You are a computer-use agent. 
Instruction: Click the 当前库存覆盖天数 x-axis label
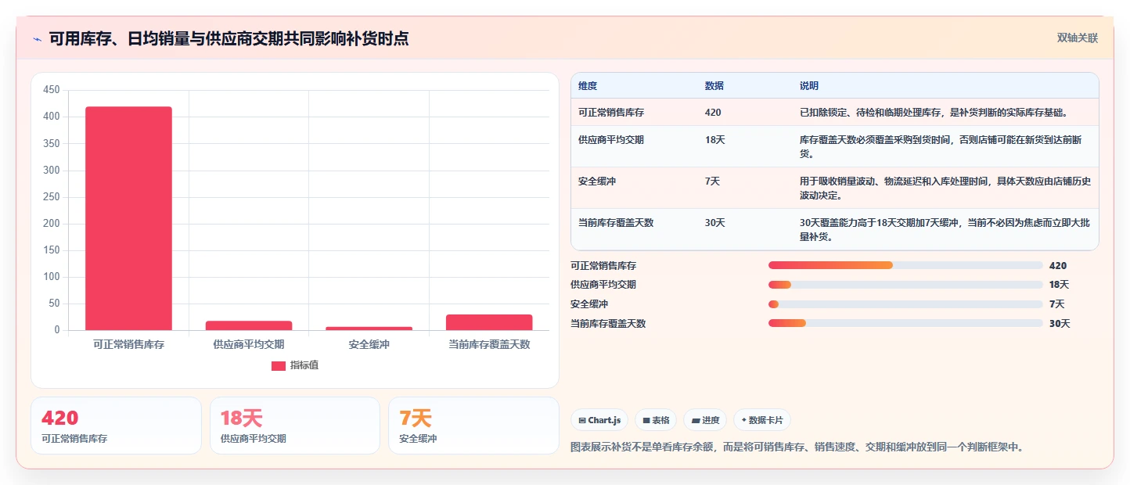pyautogui.click(x=489, y=344)
